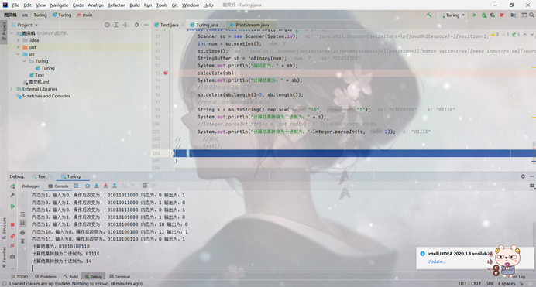The width and height of the screenshot is (536, 287).
Task: Click the Step Into debugger icon
Action: (96, 186)
